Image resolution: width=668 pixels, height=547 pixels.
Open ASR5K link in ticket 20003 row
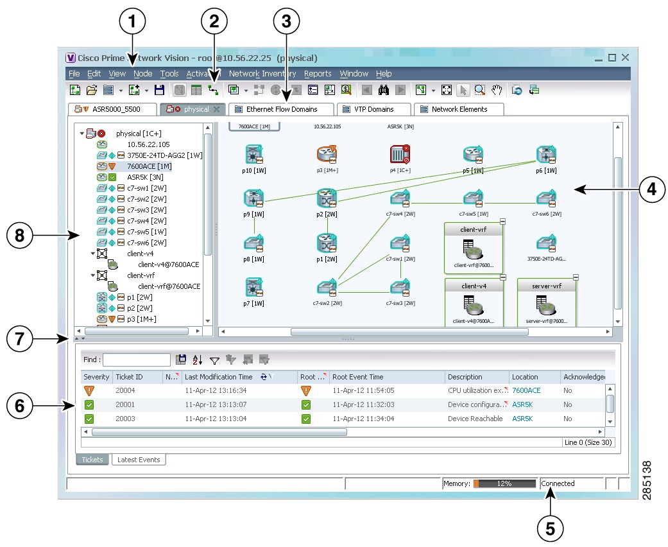click(x=522, y=419)
